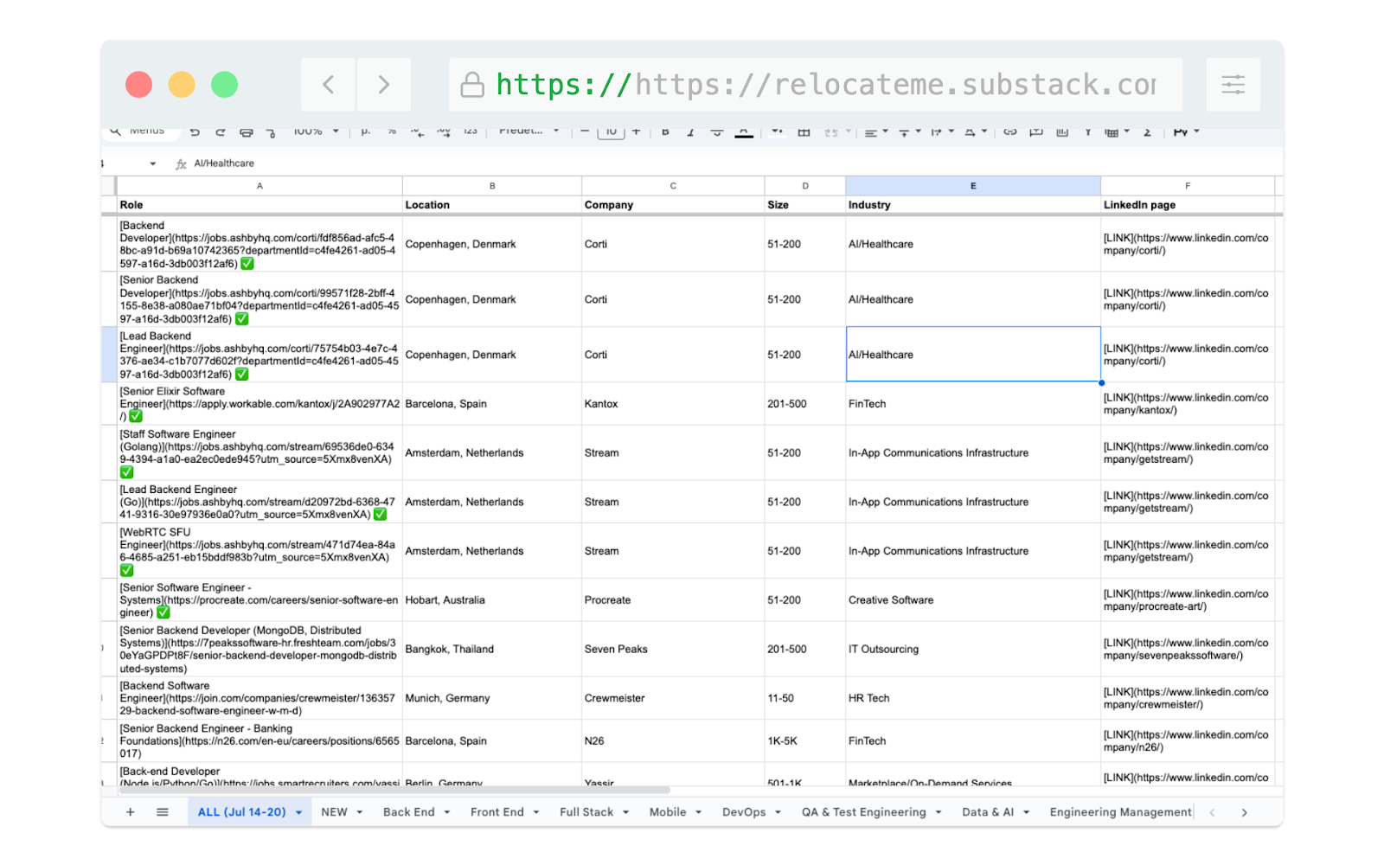This screenshot has height=865, width=1384.
Task: Insert a comment
Action: tap(1036, 131)
